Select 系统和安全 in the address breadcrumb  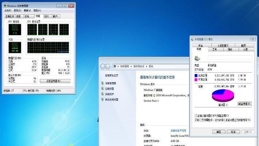[x=139, y=66]
